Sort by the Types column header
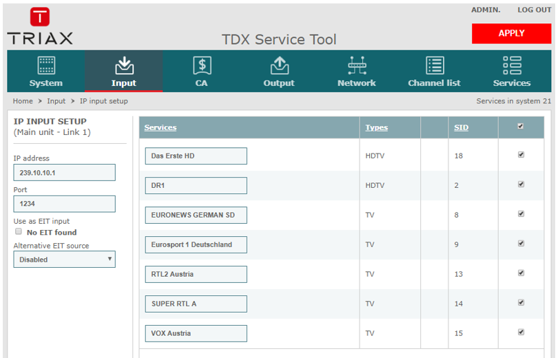560x358 pixels. click(x=376, y=127)
